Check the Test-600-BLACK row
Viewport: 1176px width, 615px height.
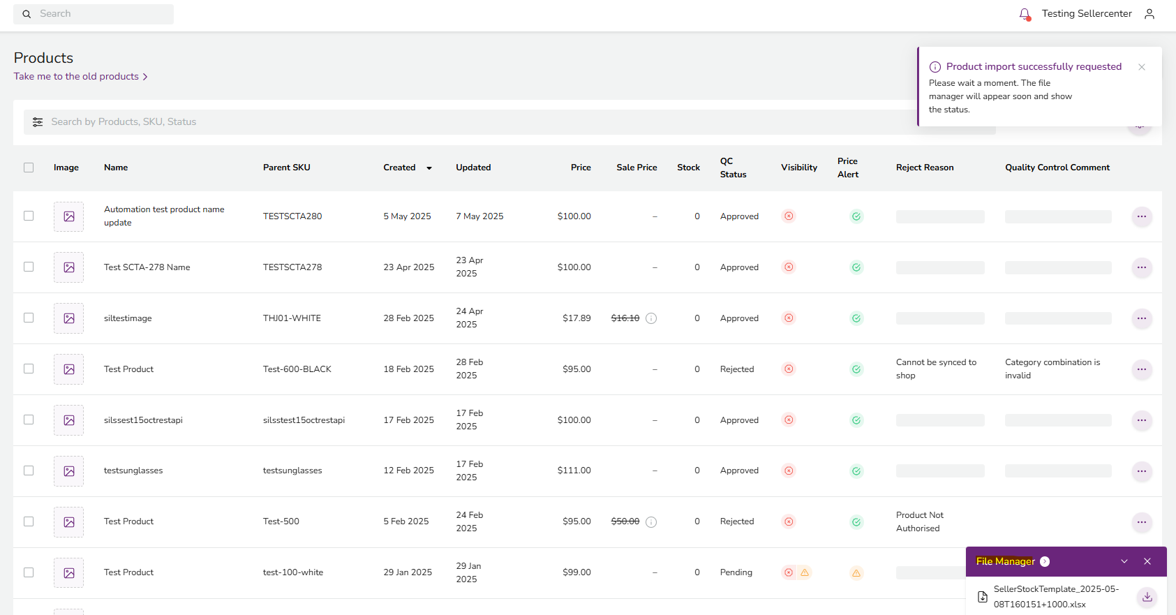tap(29, 369)
